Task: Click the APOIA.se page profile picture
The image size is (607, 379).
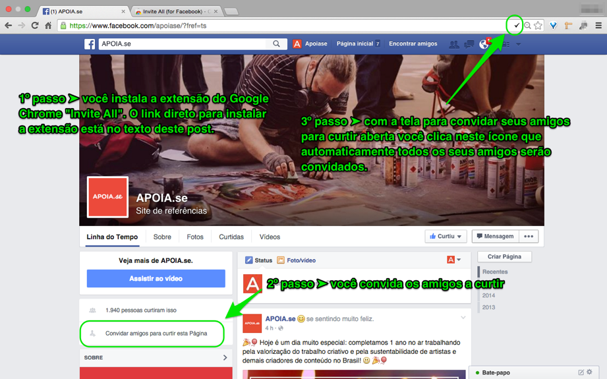Action: pos(107,196)
